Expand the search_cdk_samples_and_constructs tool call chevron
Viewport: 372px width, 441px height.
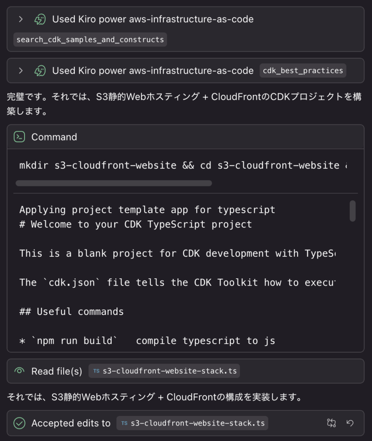click(x=21, y=19)
